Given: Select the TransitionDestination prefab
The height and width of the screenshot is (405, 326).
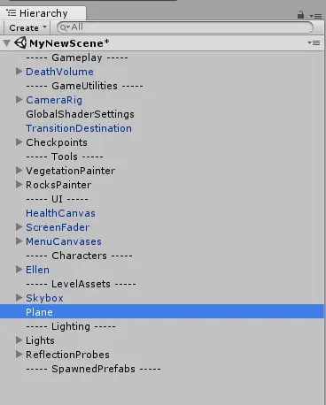Looking at the screenshot, I should pos(79,128).
